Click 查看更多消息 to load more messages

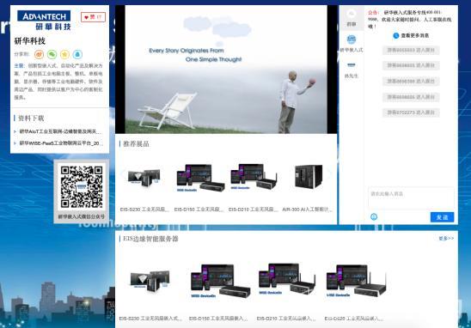click(x=415, y=35)
